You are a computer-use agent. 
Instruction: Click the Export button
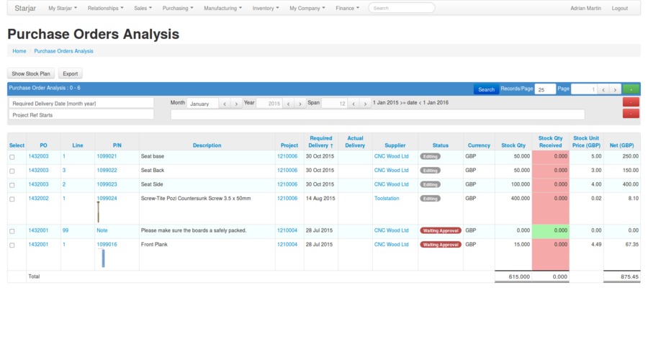click(70, 73)
